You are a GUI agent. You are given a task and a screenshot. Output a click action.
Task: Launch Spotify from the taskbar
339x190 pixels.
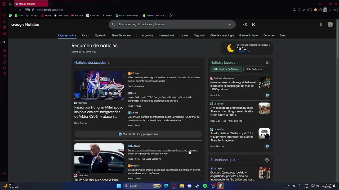[x=205, y=186]
